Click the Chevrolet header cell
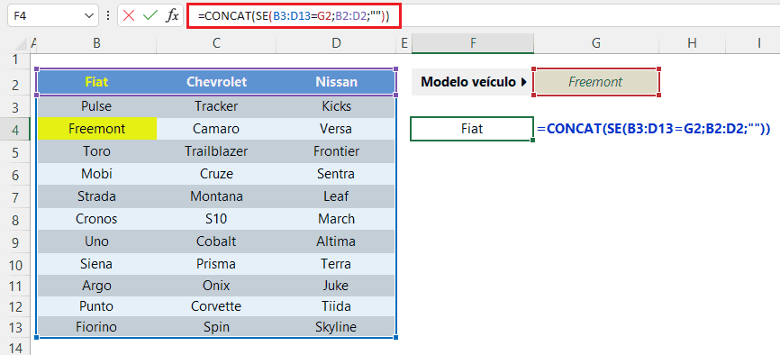780x355 pixels. coord(216,82)
